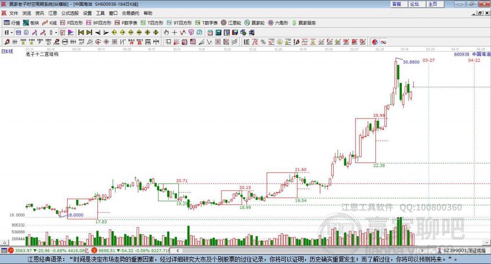The height and width of the screenshot is (264, 491).
Task: Select the red pencil drawing tool
Action: (x=7, y=42)
